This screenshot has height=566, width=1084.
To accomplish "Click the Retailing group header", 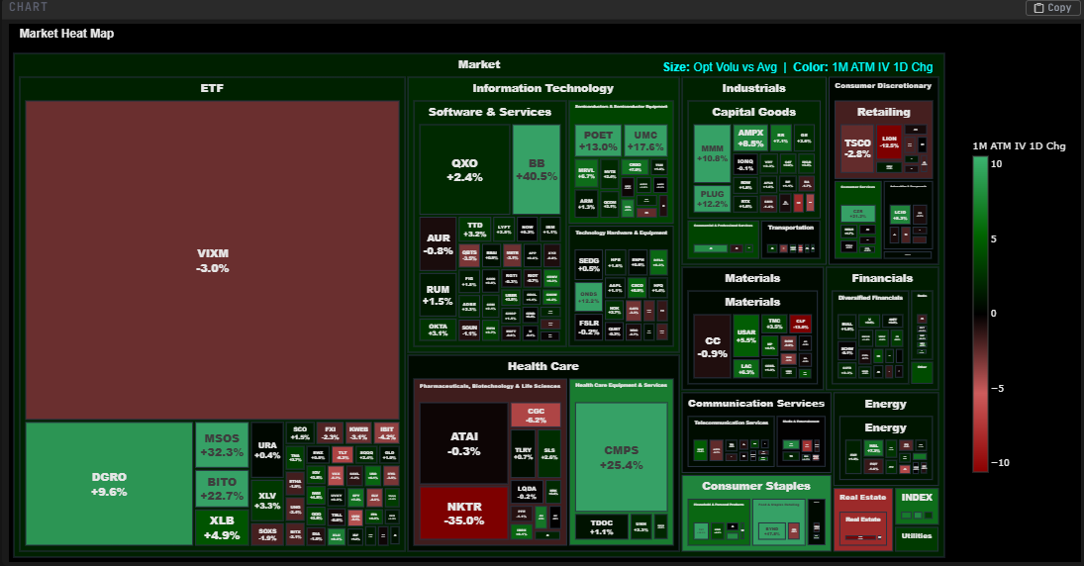I will (883, 111).
